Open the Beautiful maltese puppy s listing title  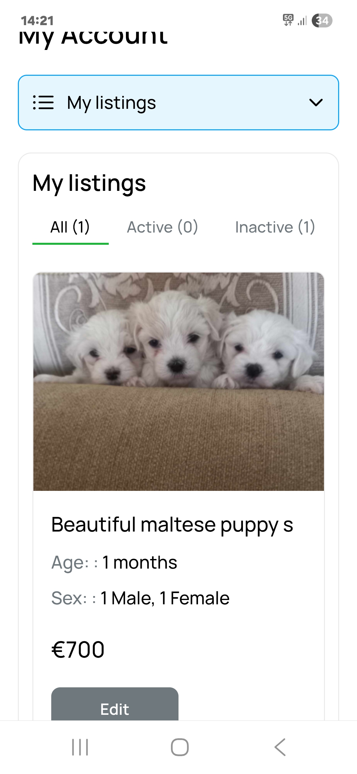[172, 525]
